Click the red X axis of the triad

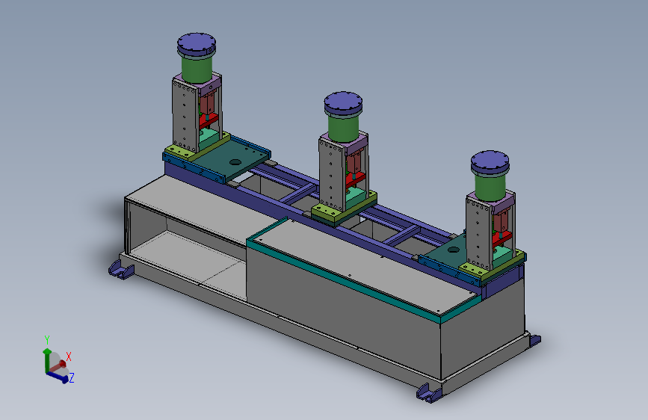(59, 365)
